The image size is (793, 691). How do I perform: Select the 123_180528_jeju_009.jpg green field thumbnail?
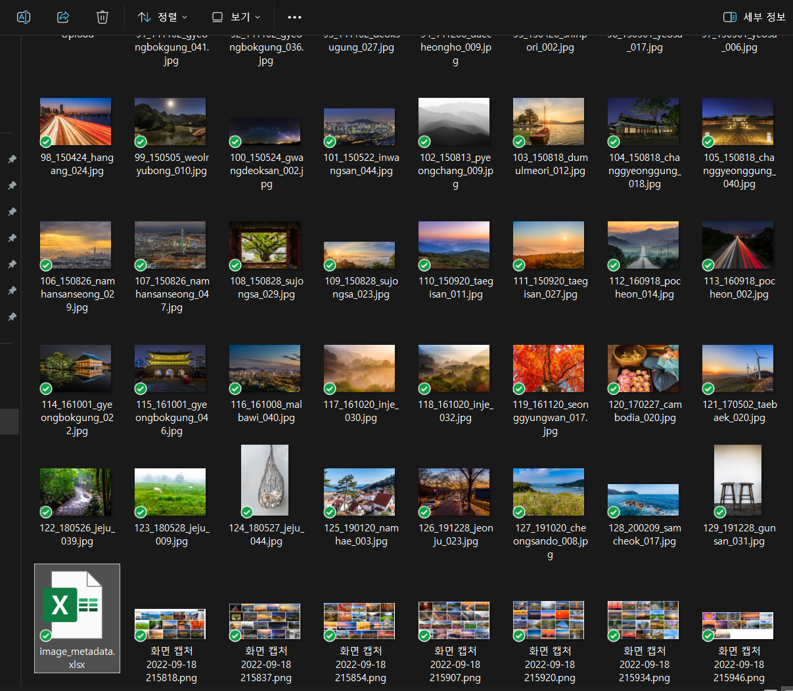pyautogui.click(x=170, y=492)
